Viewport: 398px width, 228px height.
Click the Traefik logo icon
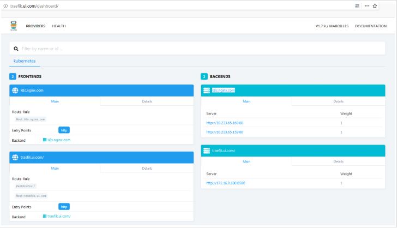pyautogui.click(x=14, y=26)
